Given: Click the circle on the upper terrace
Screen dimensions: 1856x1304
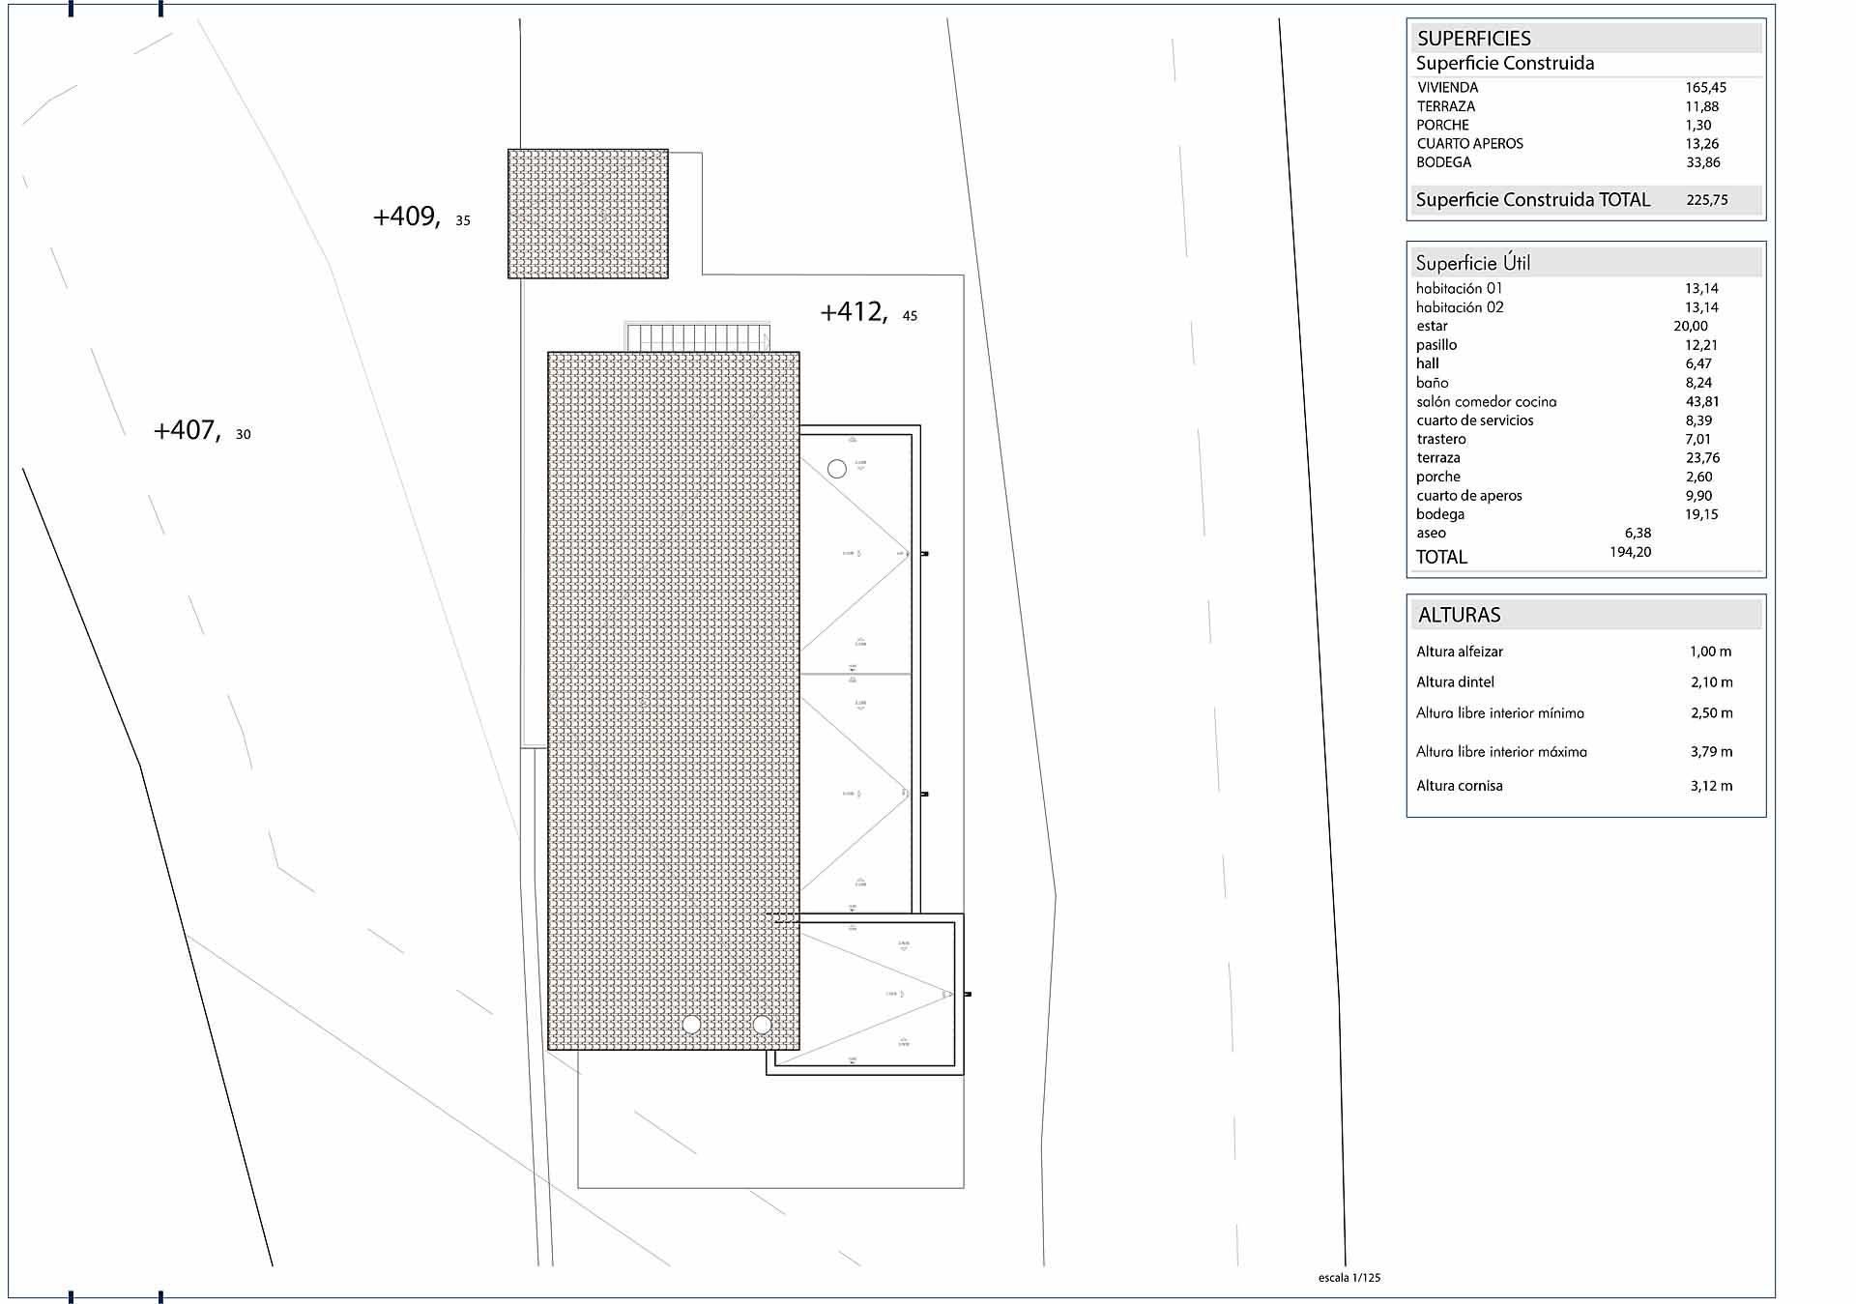Looking at the screenshot, I should [x=837, y=469].
